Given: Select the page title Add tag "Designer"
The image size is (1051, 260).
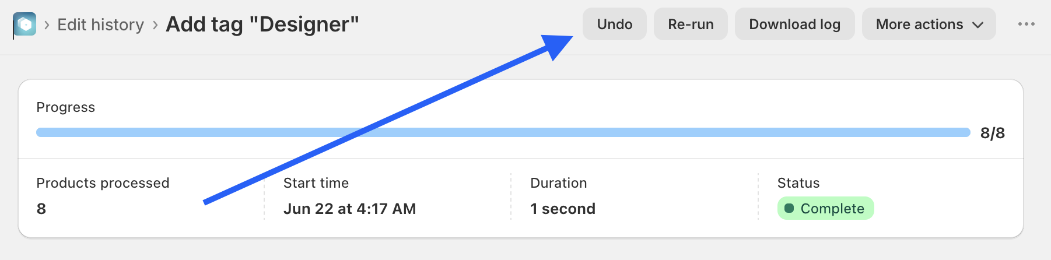Looking at the screenshot, I should [x=262, y=24].
